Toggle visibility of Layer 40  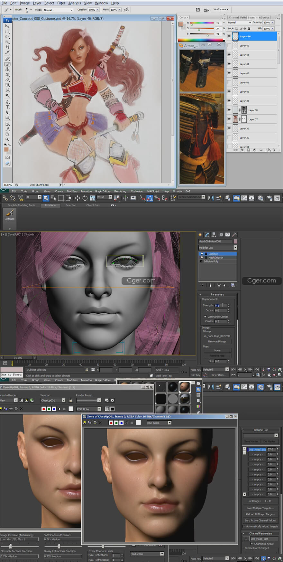pos(229,91)
